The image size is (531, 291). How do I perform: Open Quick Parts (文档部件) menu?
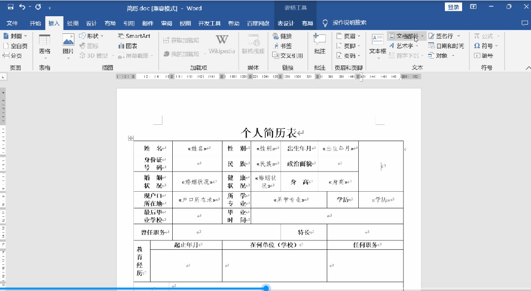[x=406, y=36]
